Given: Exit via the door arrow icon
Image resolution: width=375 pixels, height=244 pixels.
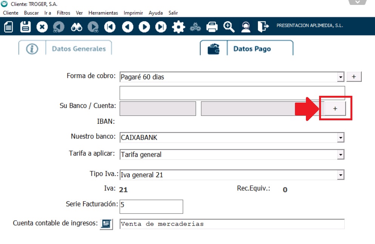Looking at the screenshot, I should 263,27.
